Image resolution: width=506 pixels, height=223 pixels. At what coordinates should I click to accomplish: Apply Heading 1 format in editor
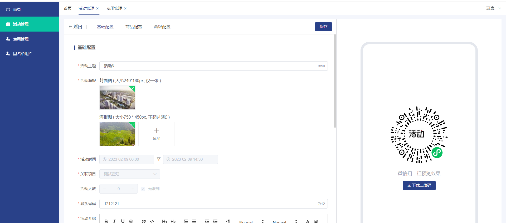point(164,221)
